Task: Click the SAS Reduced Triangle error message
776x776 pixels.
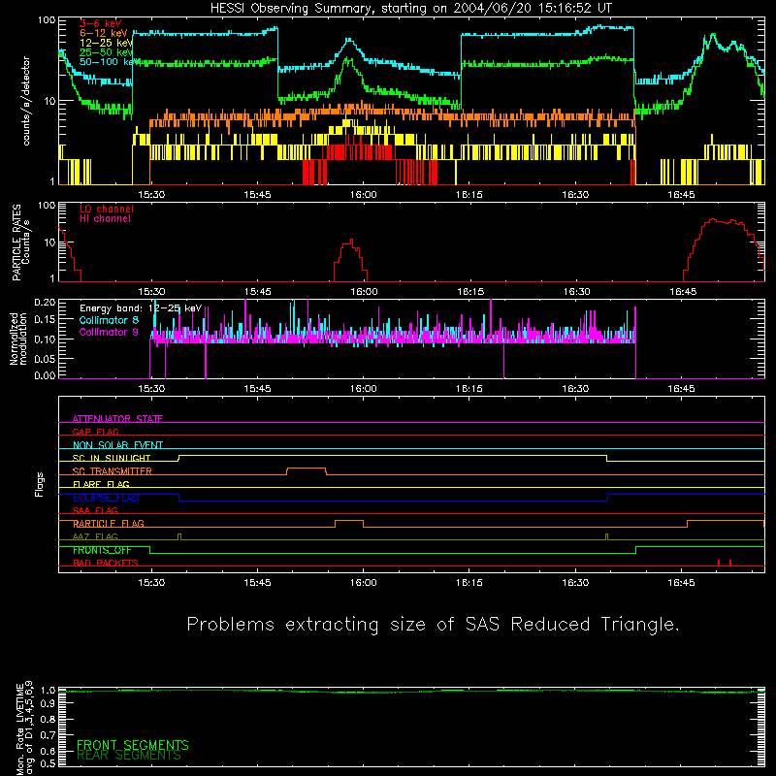Action: [433, 625]
